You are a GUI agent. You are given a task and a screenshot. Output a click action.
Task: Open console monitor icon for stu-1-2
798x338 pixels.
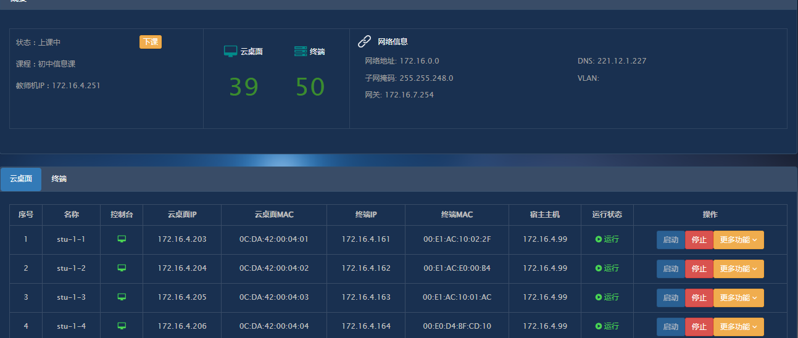coord(122,268)
